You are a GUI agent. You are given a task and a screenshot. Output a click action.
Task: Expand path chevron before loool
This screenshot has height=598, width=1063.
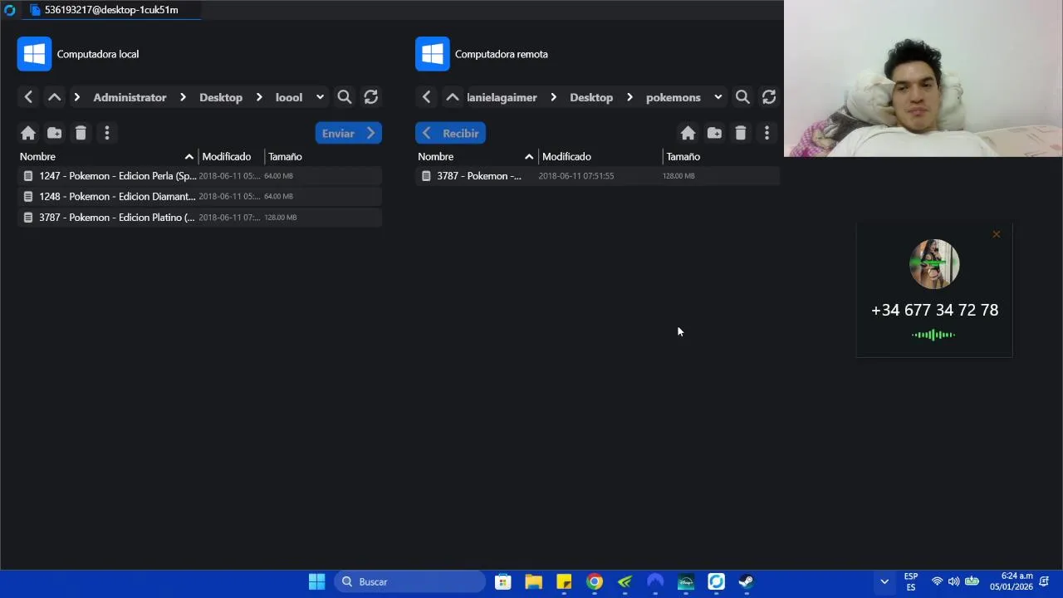(259, 97)
